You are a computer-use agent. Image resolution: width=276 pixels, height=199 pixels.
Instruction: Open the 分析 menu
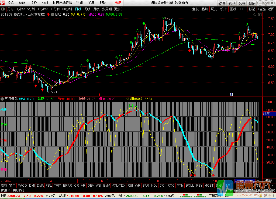45,3
